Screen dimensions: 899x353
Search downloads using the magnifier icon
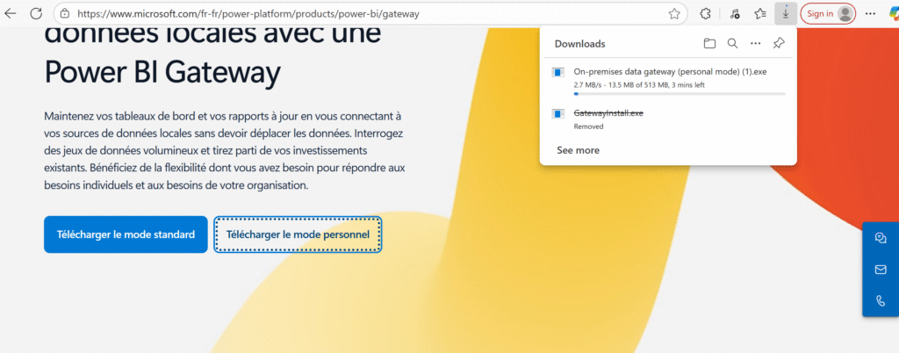point(733,44)
